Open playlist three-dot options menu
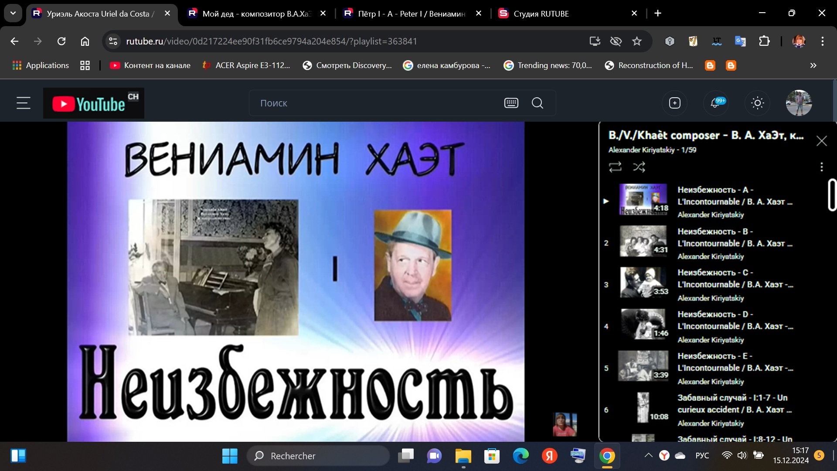Viewport: 837px width, 471px height. [821, 167]
